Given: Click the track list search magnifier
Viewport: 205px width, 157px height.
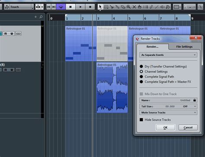Looking at the screenshot, I should click(x=41, y=17).
